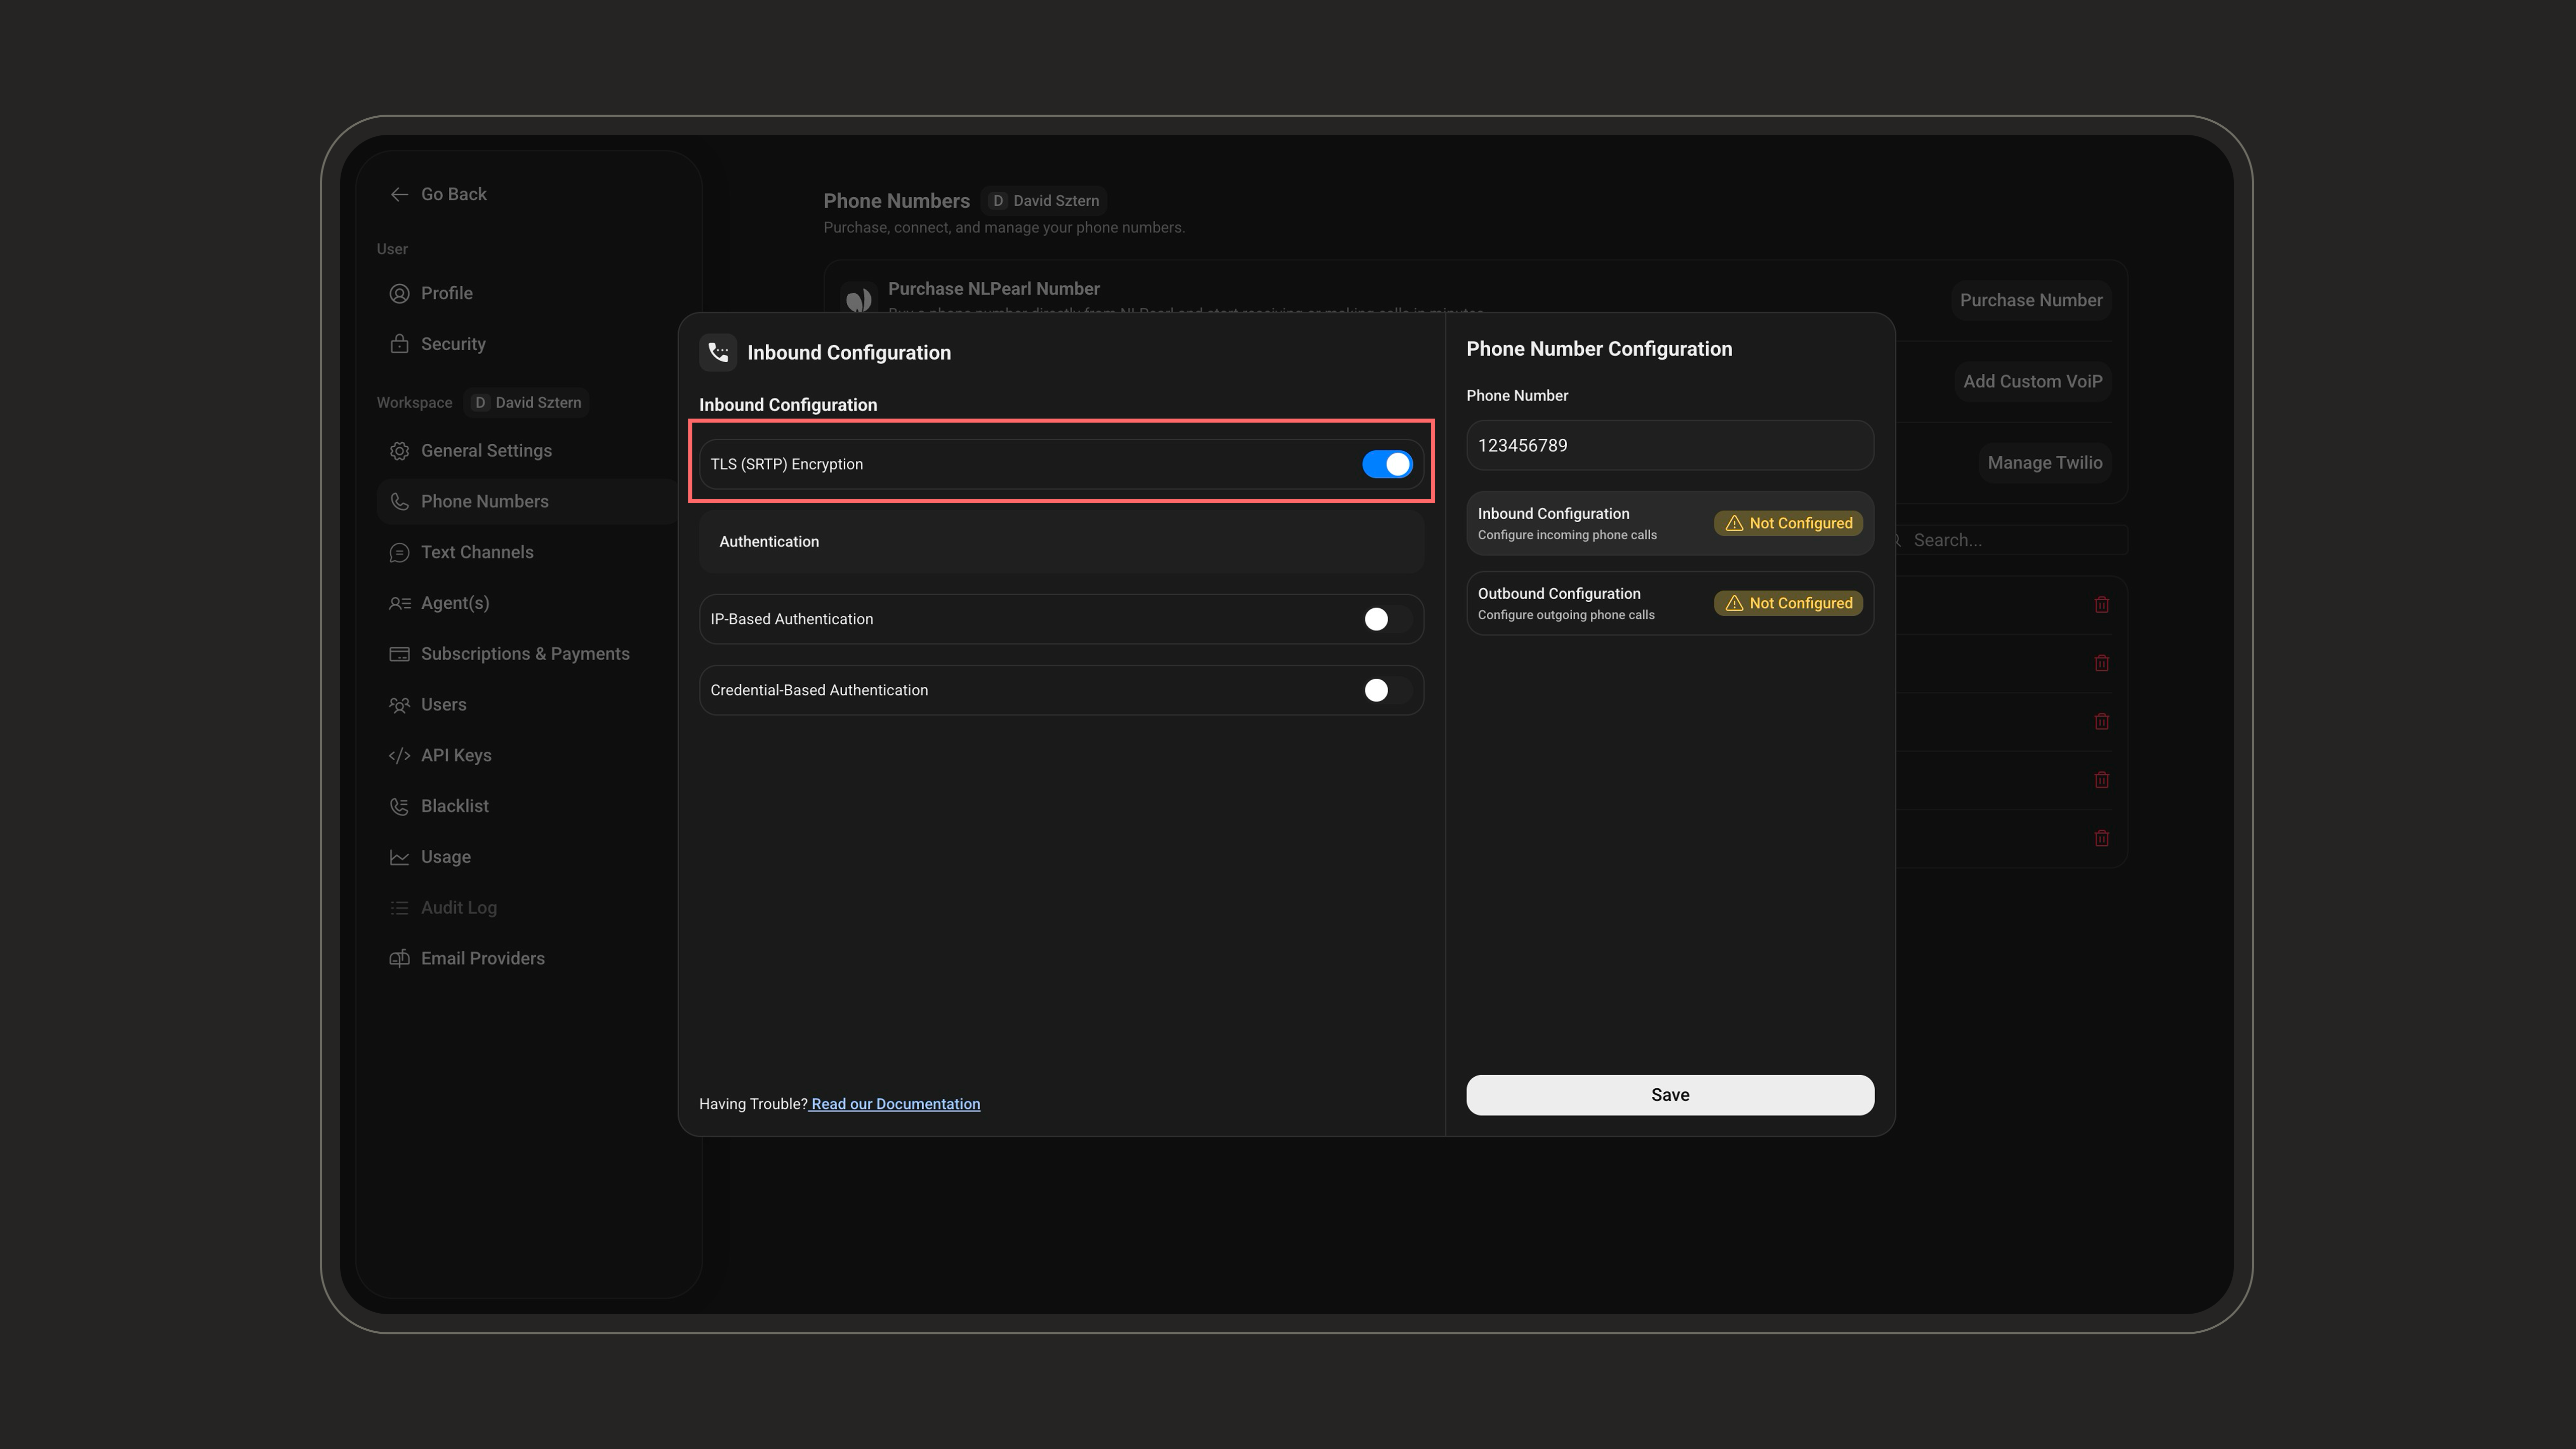The height and width of the screenshot is (1449, 2576).
Task: Open the Outbound Configuration card
Action: [1670, 603]
